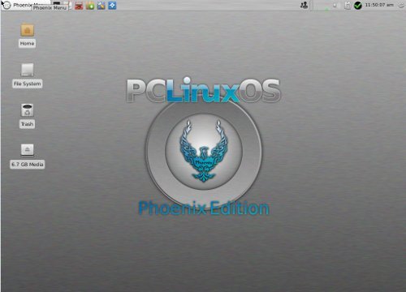Select the File System desktop icon
This screenshot has width=406, height=292.
28,71
